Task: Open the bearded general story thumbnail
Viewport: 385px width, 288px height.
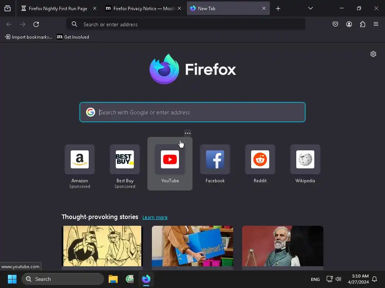Action: (283, 246)
